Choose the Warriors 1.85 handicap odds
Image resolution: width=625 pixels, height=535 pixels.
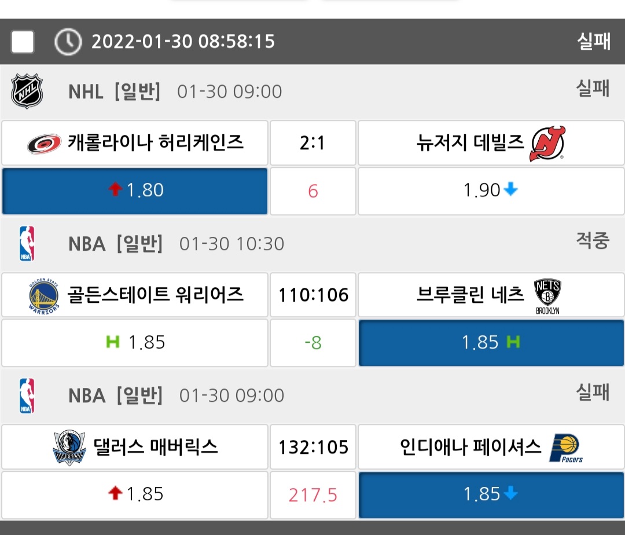[135, 343]
